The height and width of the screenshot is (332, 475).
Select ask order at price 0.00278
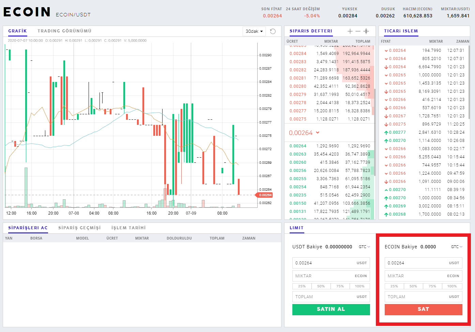(330, 103)
